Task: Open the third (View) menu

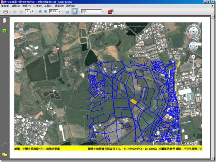Action: tap(26, 6)
